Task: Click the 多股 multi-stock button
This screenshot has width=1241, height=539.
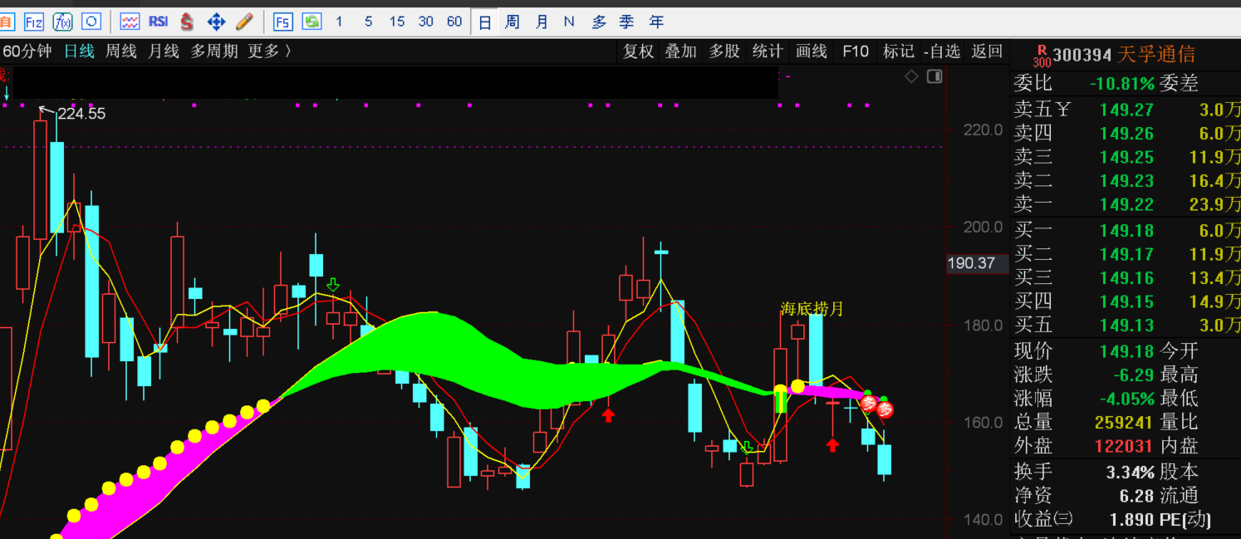Action: coord(724,51)
